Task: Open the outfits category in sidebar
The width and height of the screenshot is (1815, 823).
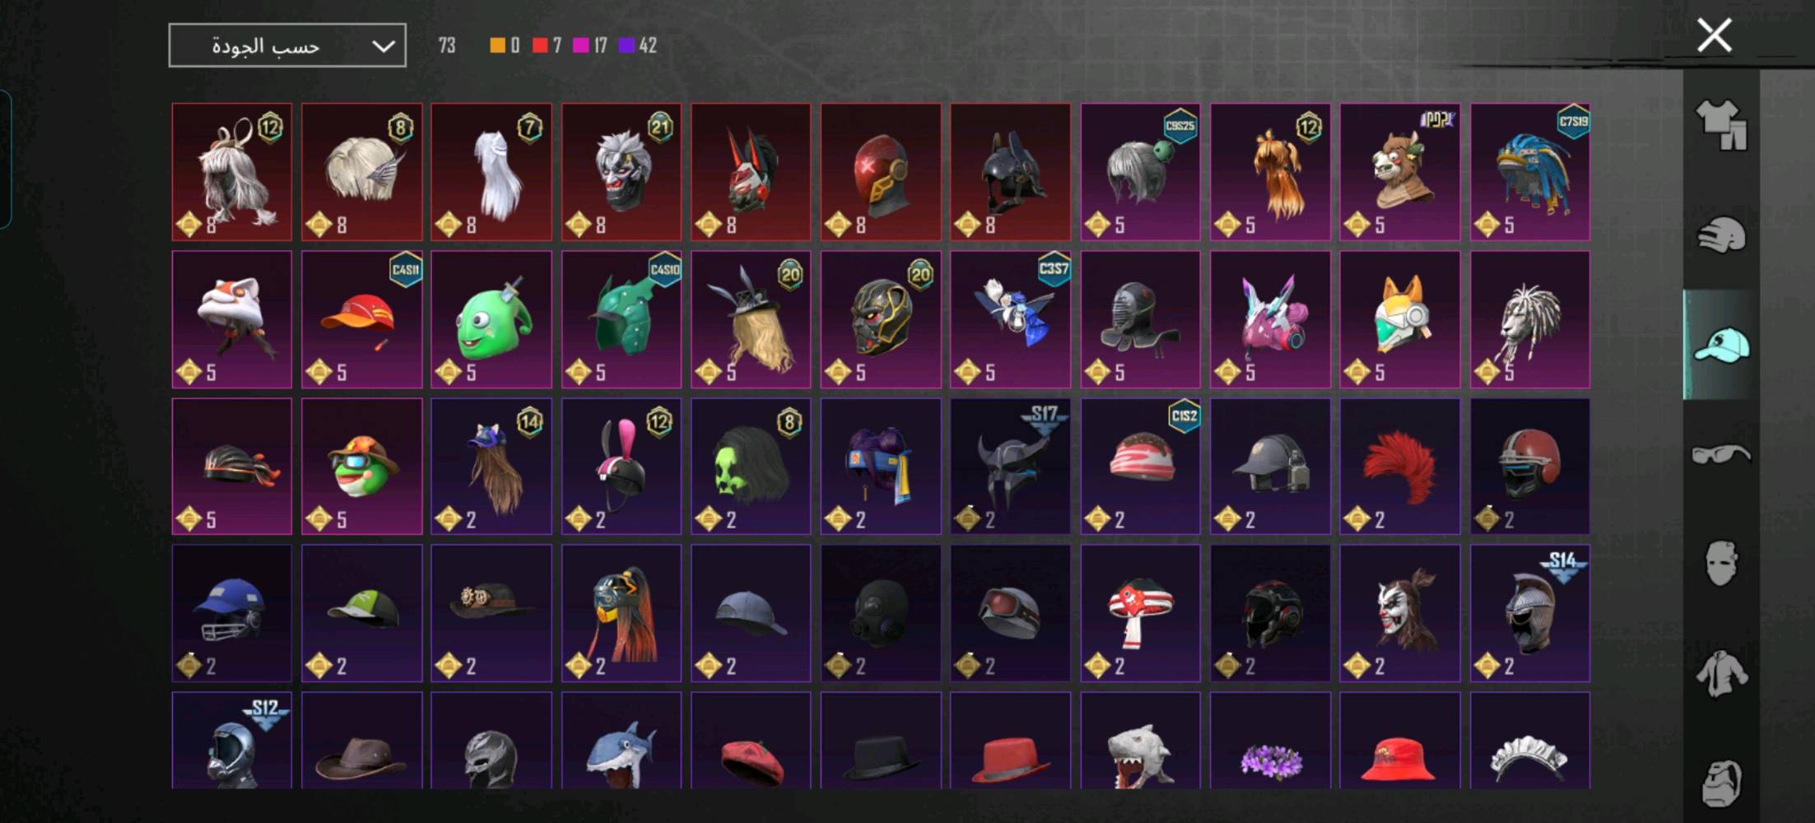Action: pyautogui.click(x=1721, y=125)
